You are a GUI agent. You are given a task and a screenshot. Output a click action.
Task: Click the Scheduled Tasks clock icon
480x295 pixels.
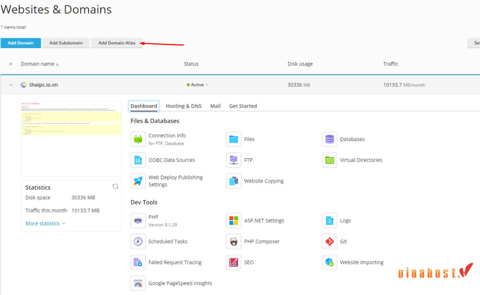click(138, 242)
